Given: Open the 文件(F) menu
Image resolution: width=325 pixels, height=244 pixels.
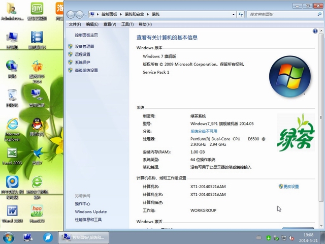Looking at the screenshot, I should point(75,24).
